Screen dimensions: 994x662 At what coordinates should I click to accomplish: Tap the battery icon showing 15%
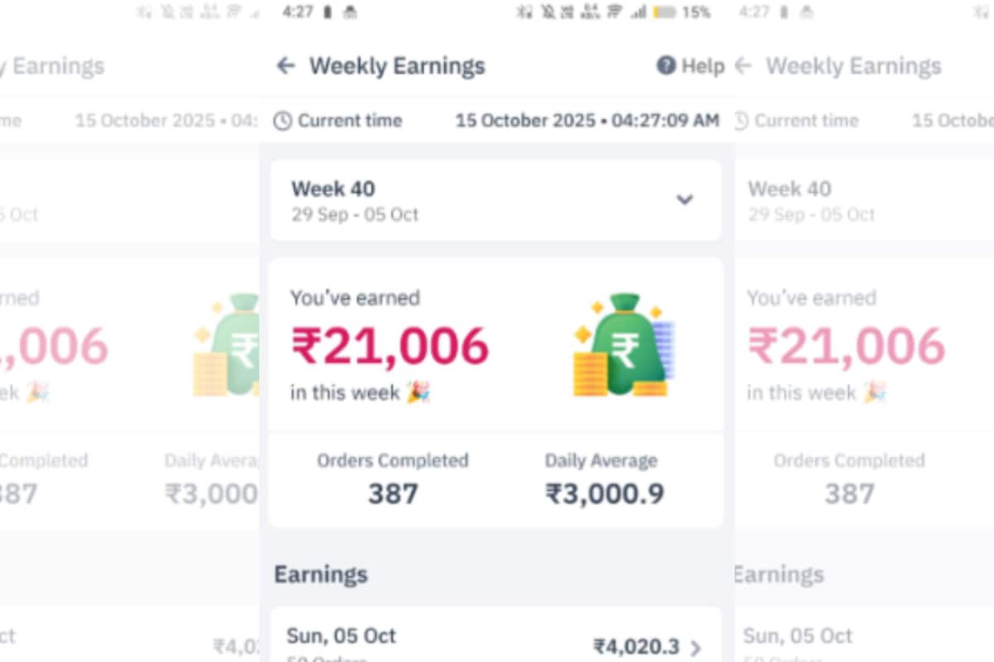pos(665,12)
